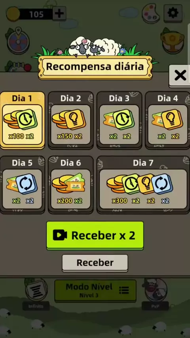Select the Dia 5 shuffle reward card

tap(23, 185)
